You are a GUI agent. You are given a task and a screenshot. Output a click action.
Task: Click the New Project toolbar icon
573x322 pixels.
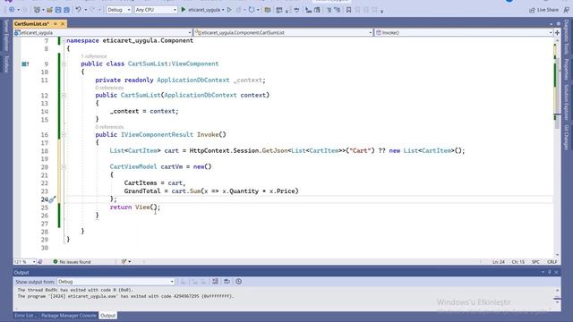tap(37, 10)
